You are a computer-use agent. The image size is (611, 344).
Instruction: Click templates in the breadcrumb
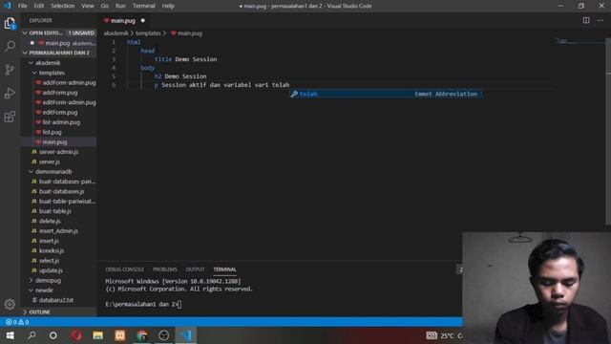coord(148,33)
